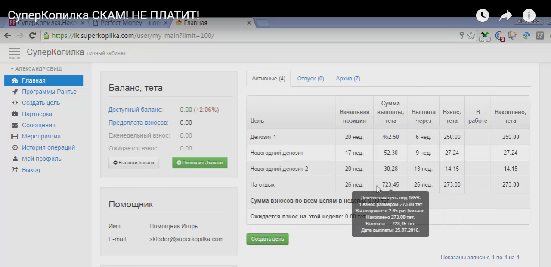Close the Главная browser tab
551x267 pixels.
tap(249, 23)
